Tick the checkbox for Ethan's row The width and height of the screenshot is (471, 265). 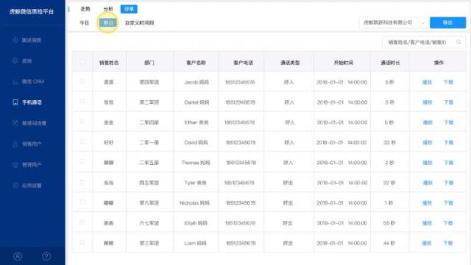coord(82,121)
